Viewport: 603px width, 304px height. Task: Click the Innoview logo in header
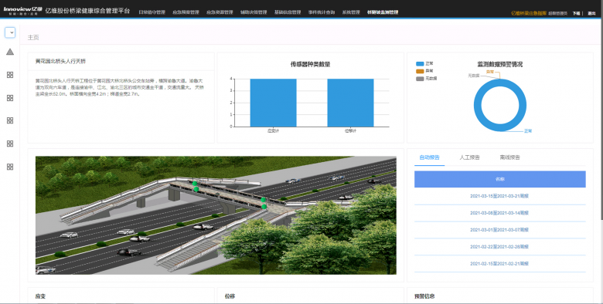[x=23, y=10]
